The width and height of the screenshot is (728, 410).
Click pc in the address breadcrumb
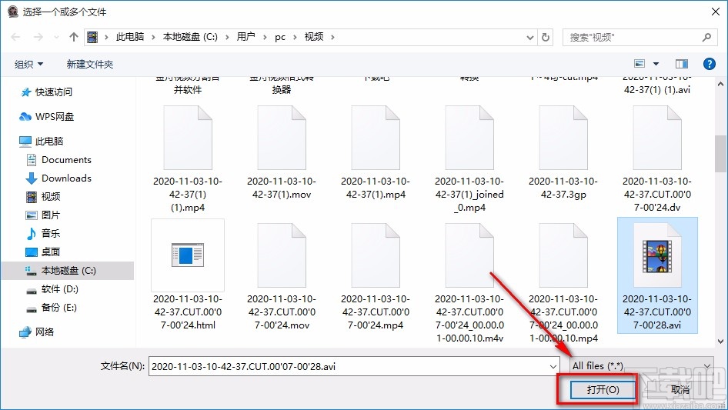(x=280, y=37)
